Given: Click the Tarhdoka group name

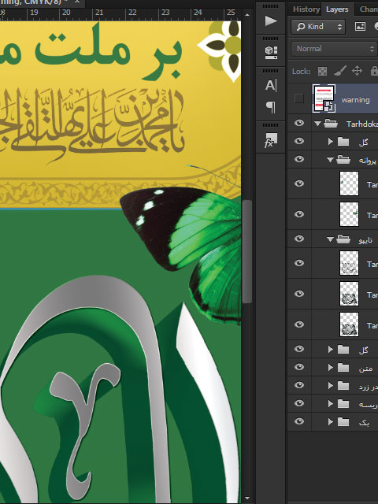Looking at the screenshot, I should (362, 124).
